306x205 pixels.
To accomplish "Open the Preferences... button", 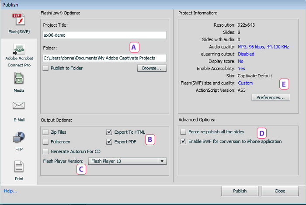I will tap(271, 98).
